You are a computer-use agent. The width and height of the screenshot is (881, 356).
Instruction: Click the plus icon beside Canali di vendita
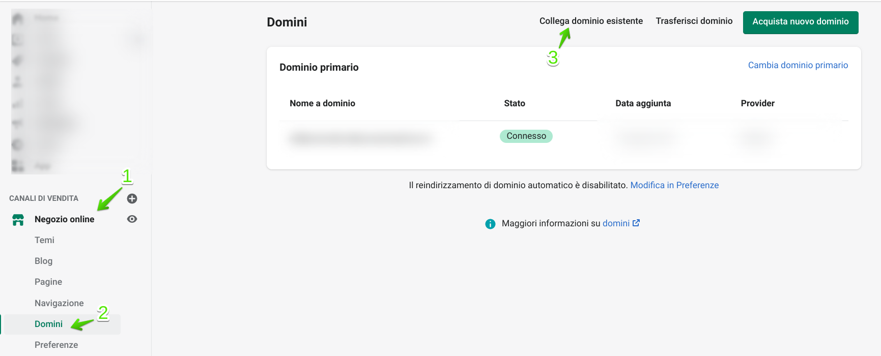coord(132,198)
